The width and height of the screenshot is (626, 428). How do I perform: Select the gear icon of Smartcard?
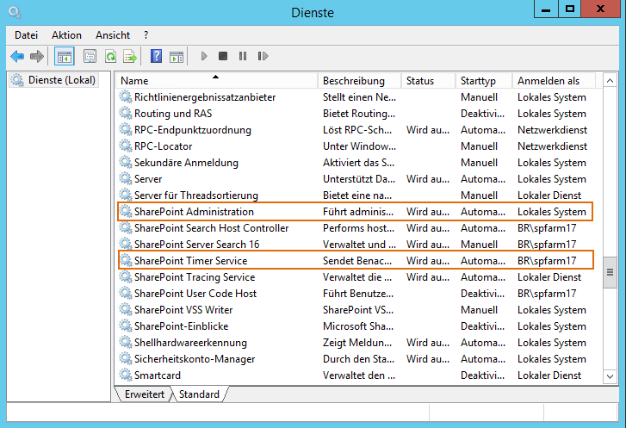(126, 375)
